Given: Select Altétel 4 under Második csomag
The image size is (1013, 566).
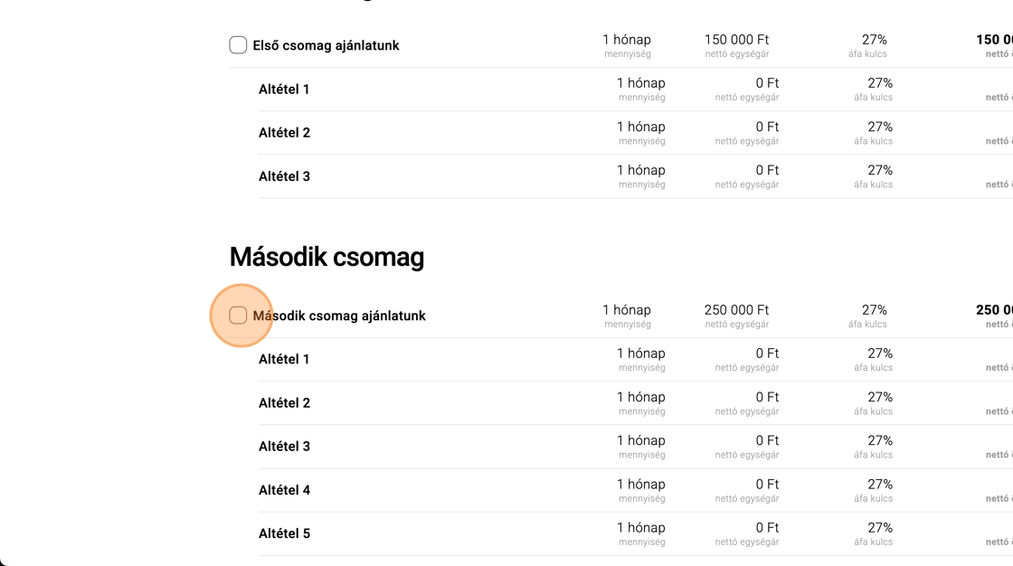Looking at the screenshot, I should coord(284,490).
